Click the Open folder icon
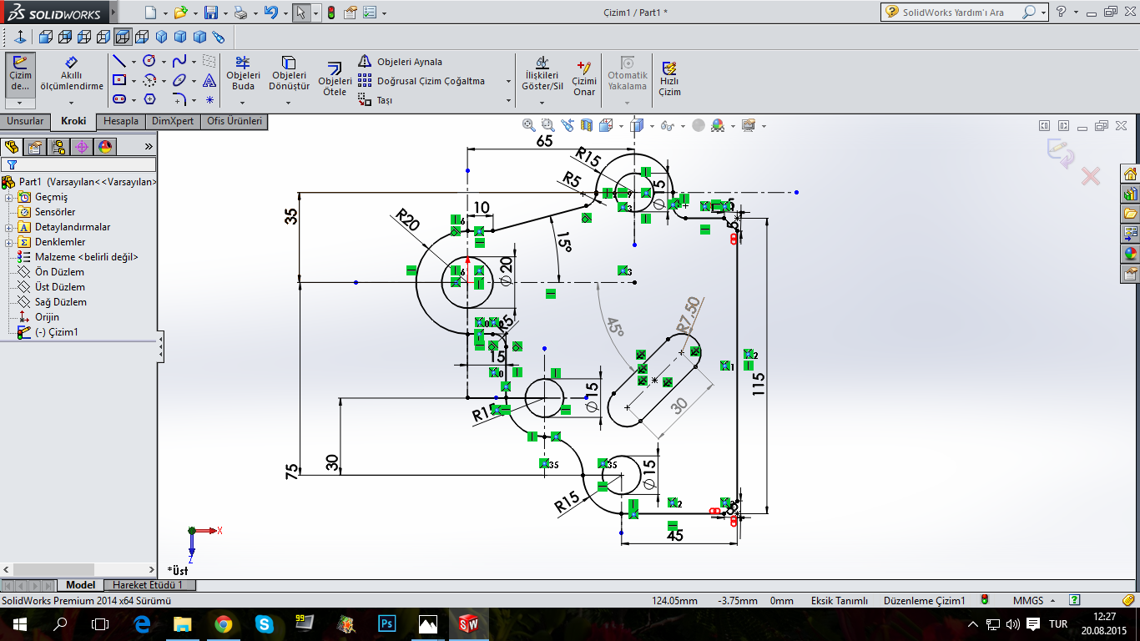The height and width of the screenshot is (641, 1140). tap(180, 13)
